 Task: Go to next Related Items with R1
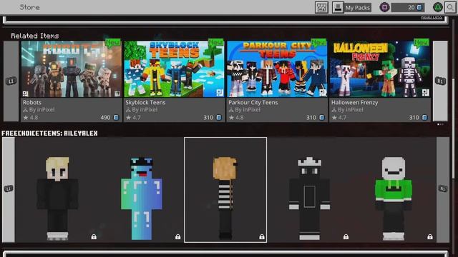tap(440, 81)
